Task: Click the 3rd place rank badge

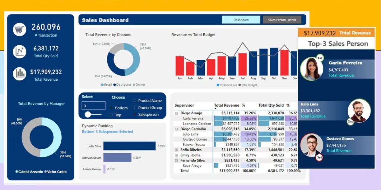Action: click(x=319, y=158)
